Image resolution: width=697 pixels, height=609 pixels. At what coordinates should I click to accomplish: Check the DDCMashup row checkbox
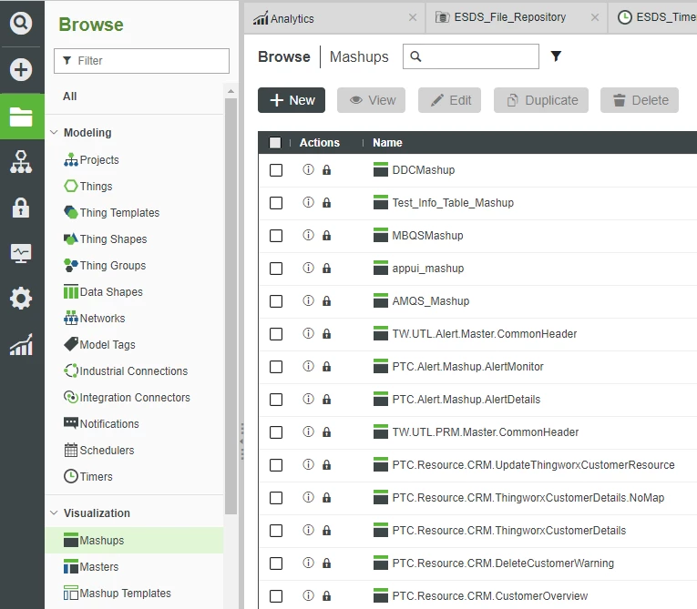point(276,170)
